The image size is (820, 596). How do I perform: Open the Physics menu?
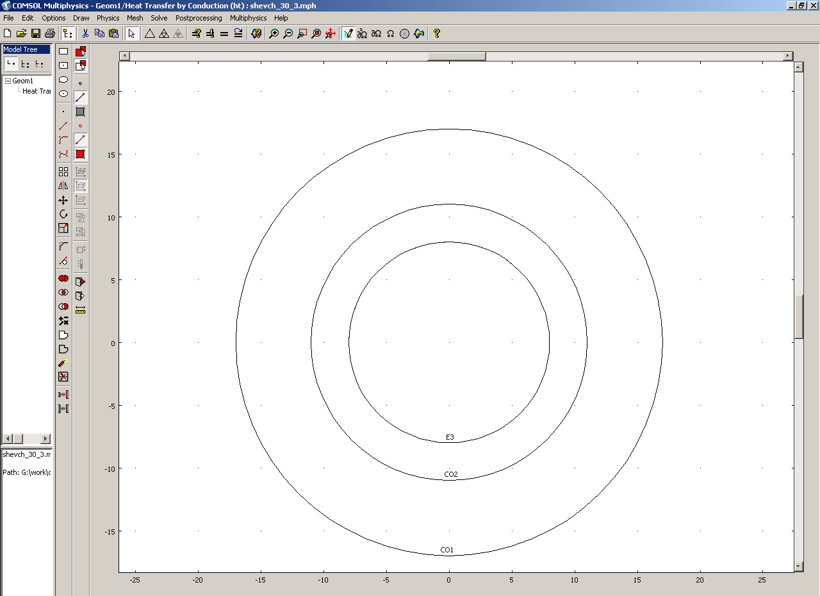click(108, 18)
